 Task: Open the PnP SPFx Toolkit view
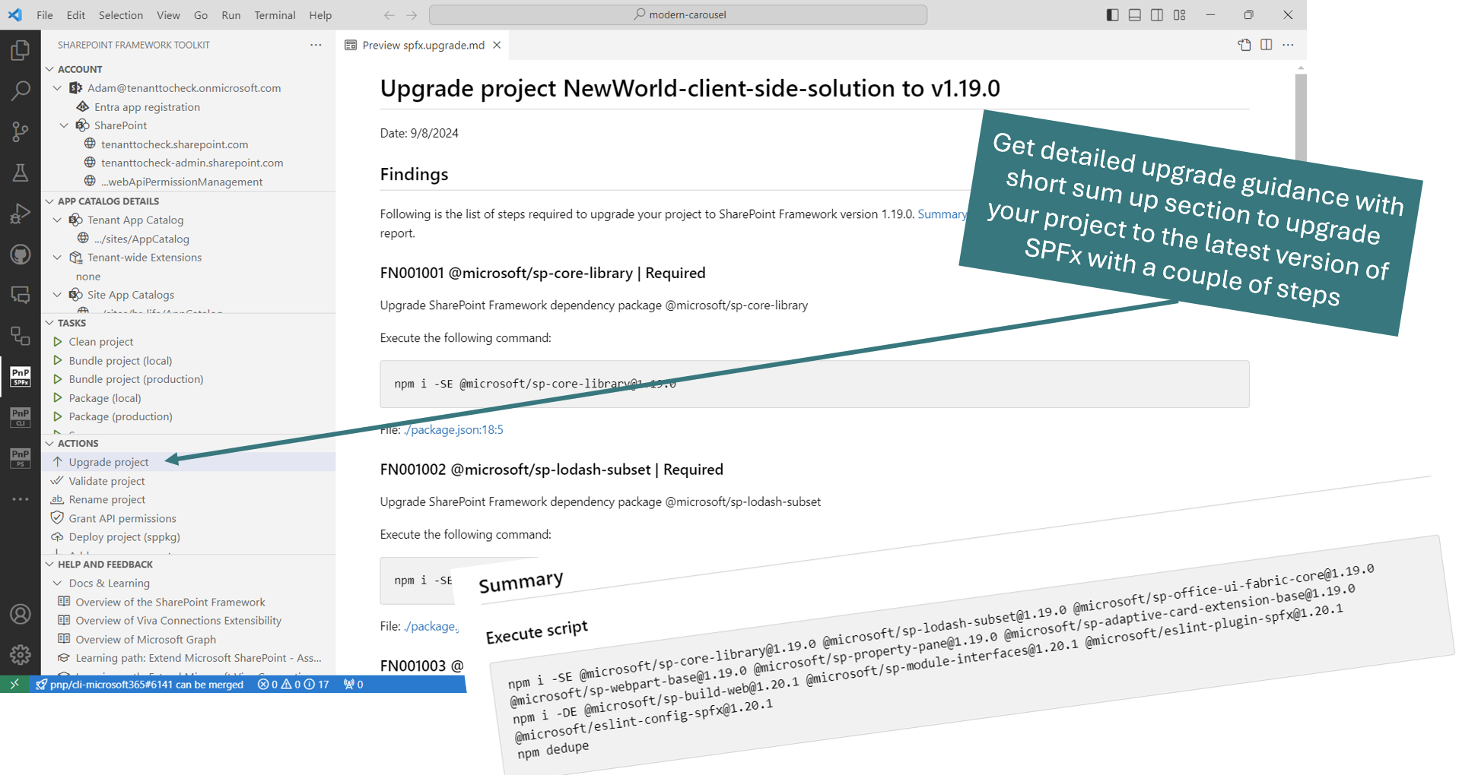(21, 376)
